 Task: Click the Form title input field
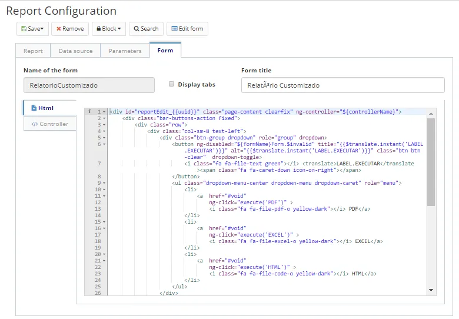point(343,85)
